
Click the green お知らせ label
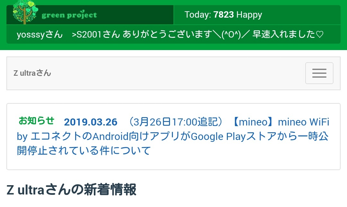(x=36, y=121)
